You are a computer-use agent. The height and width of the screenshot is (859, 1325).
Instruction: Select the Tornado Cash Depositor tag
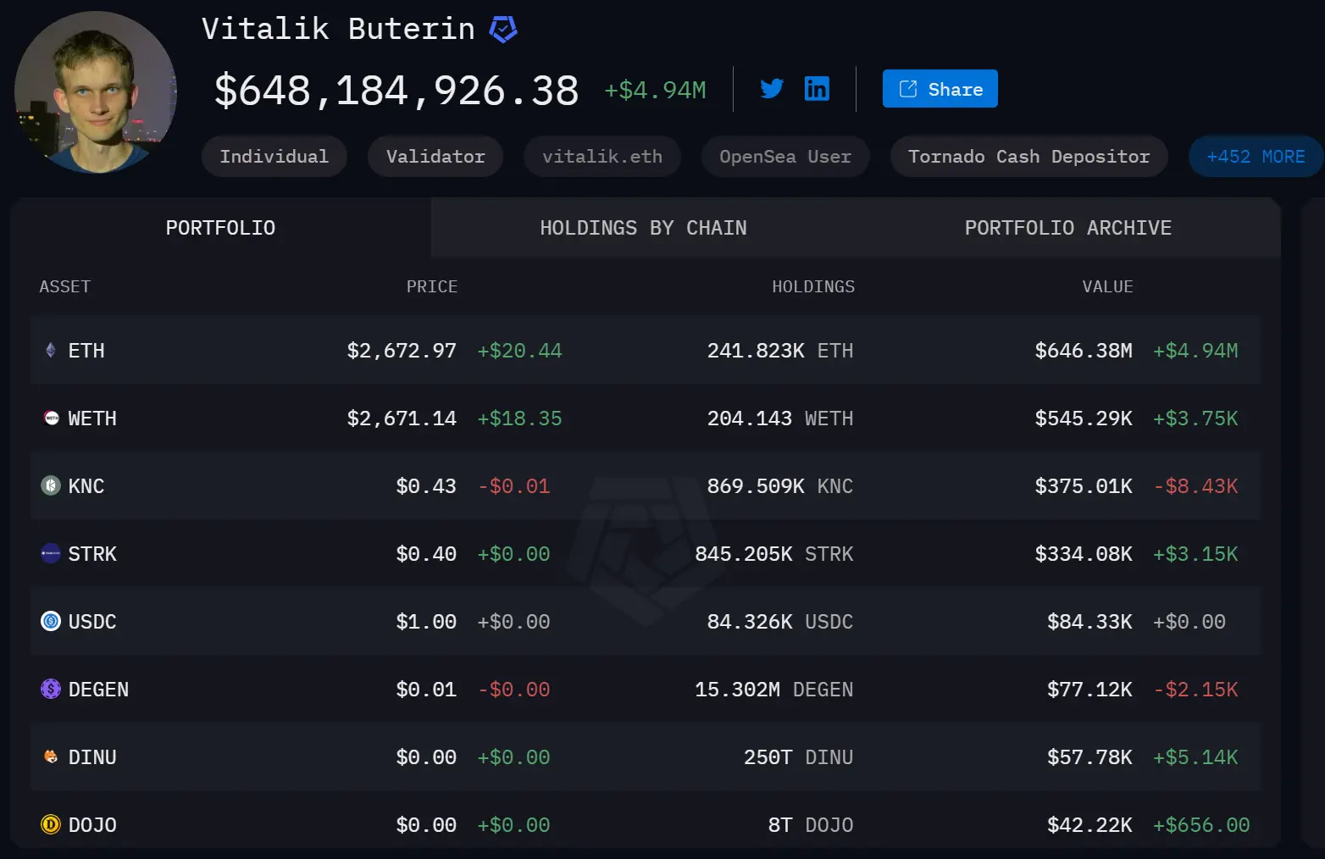tap(1029, 157)
